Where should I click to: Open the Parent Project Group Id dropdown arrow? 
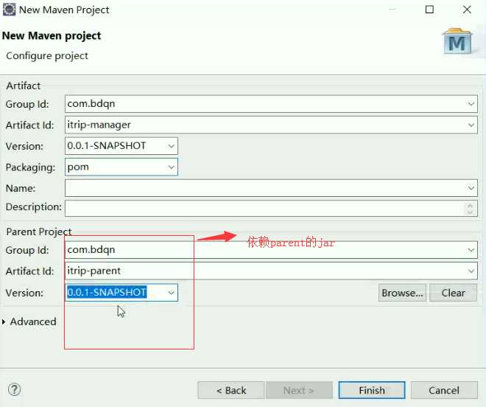(471, 250)
